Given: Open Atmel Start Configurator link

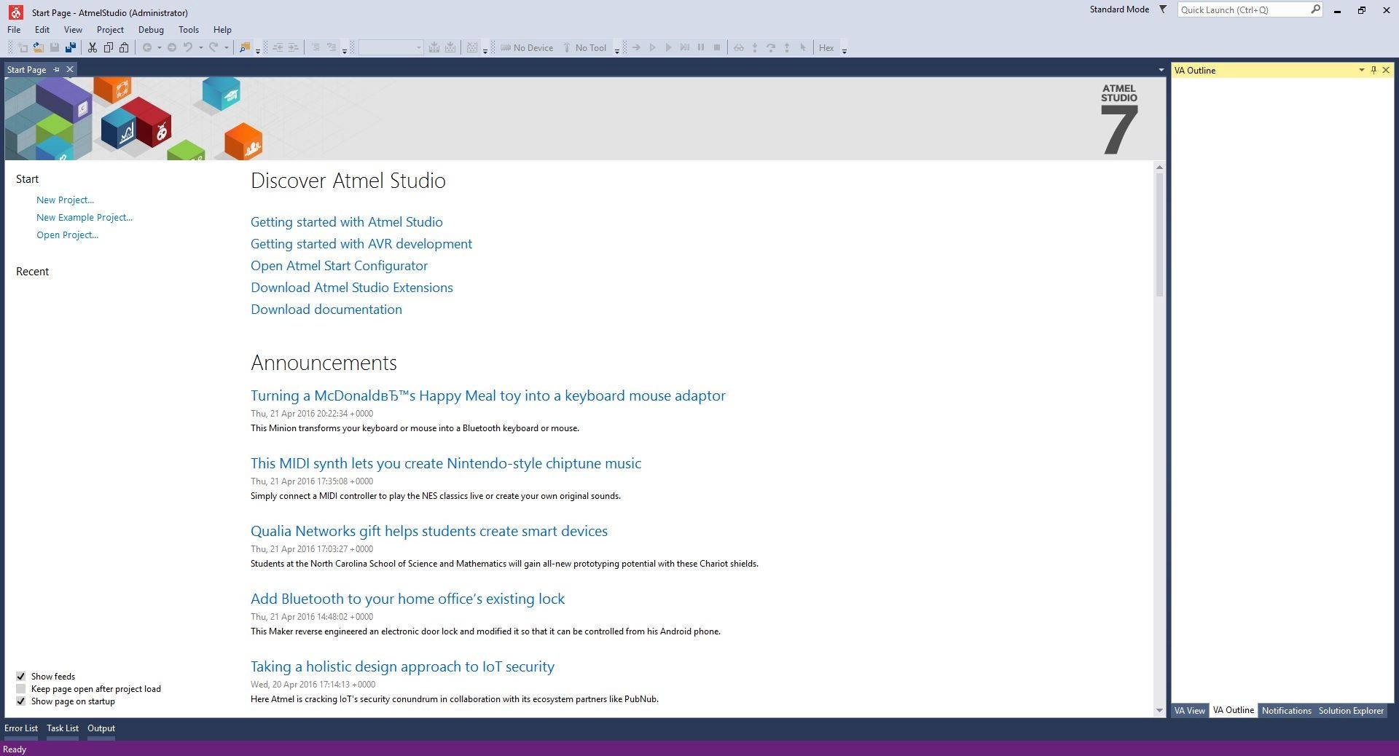Looking at the screenshot, I should click(x=339, y=265).
